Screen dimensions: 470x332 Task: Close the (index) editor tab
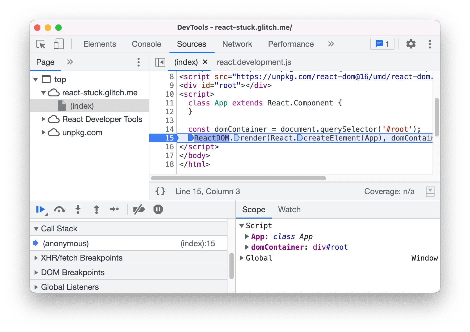tap(205, 62)
